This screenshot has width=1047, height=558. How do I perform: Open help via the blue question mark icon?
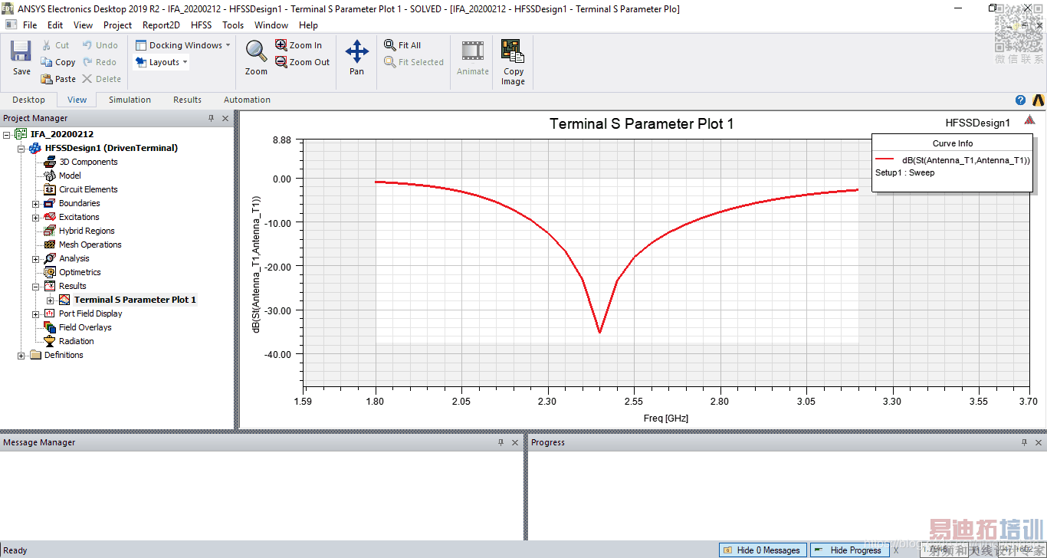[x=1020, y=100]
